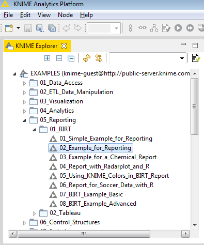Expand the 03_Visualization folder
The height and width of the screenshot is (245, 204).
pyautogui.click(x=24, y=102)
